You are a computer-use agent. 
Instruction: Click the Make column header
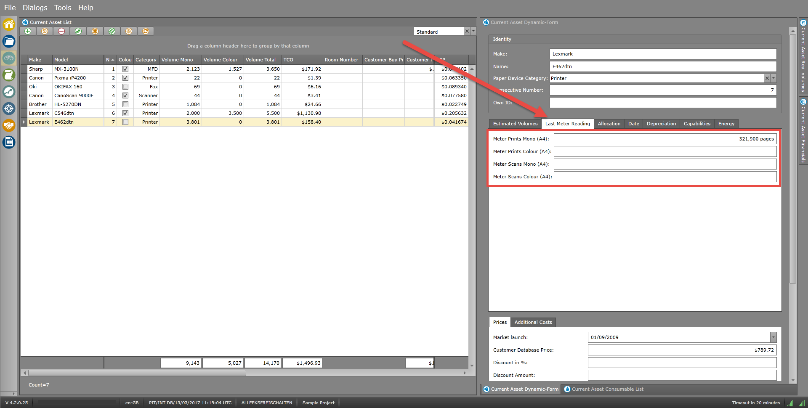[40, 60]
